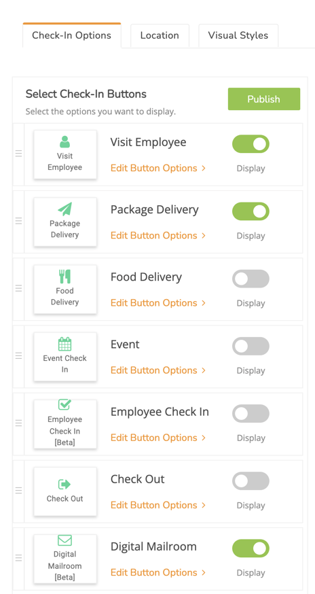Disable the Visit Employee display toggle

[x=251, y=144]
